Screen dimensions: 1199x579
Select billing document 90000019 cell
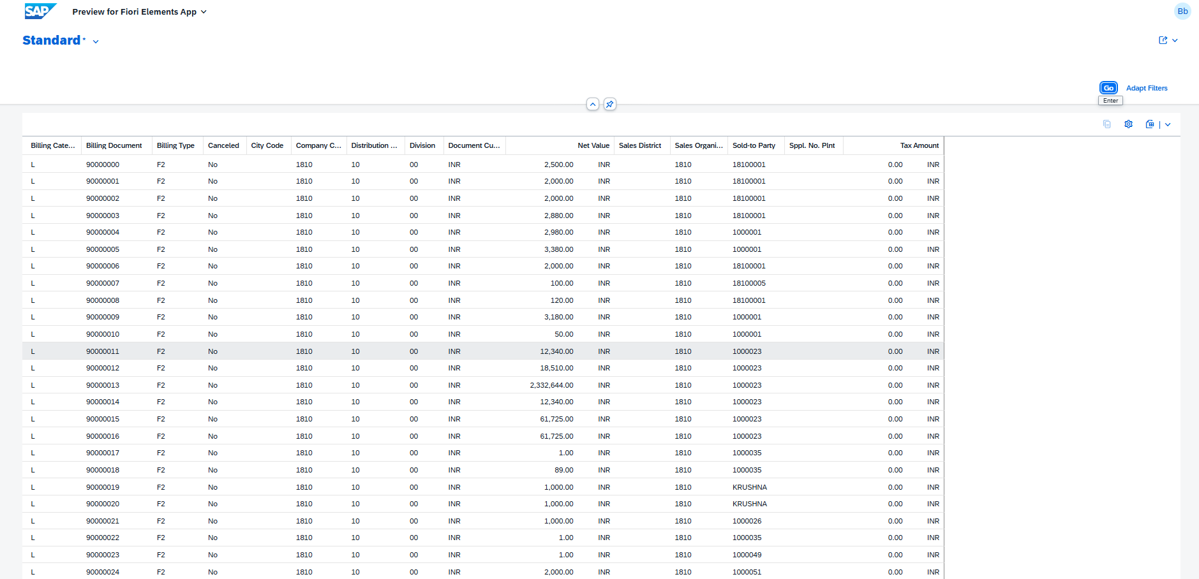(x=103, y=487)
